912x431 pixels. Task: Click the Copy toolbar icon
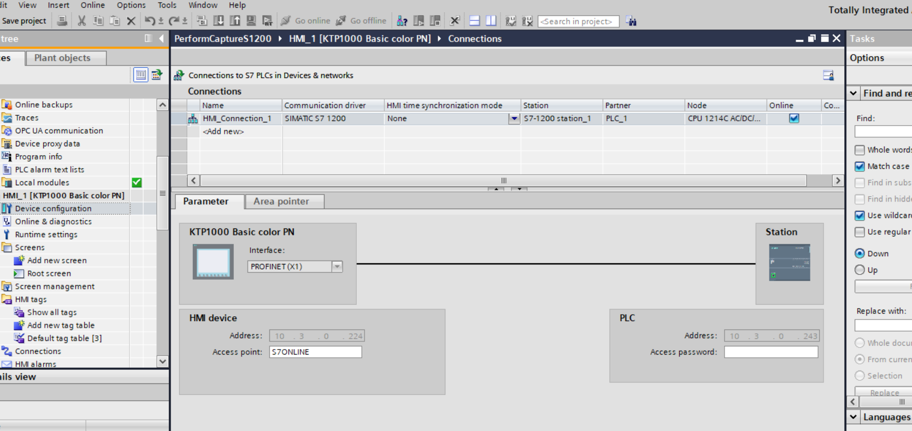point(98,21)
